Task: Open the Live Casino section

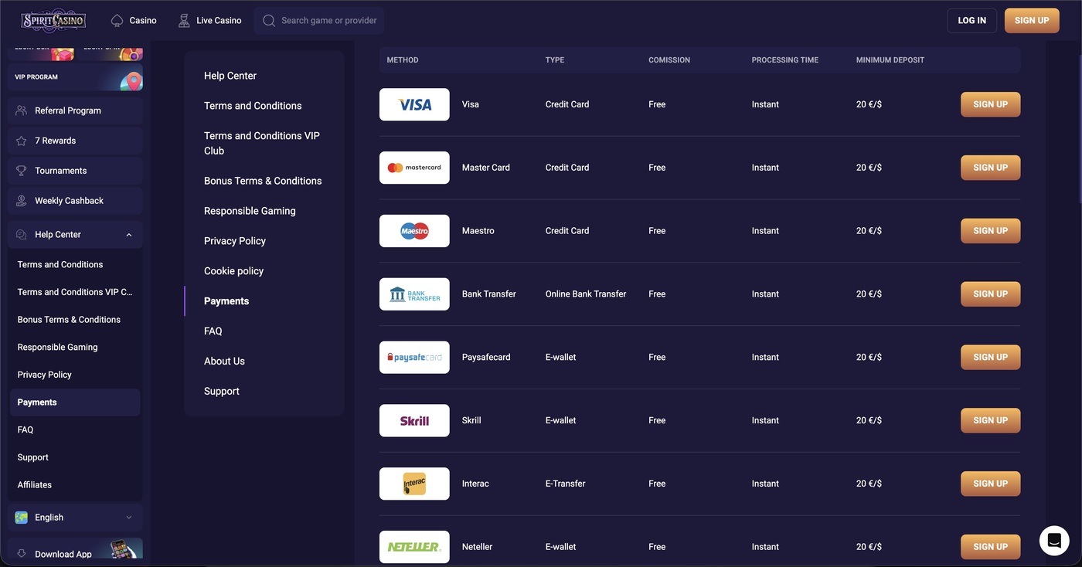Action: (209, 21)
